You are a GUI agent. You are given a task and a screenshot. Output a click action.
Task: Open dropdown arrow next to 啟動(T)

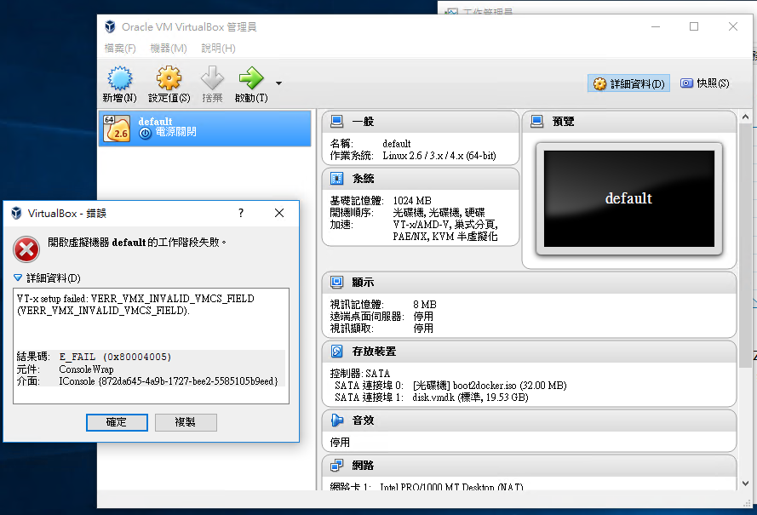pyautogui.click(x=278, y=83)
